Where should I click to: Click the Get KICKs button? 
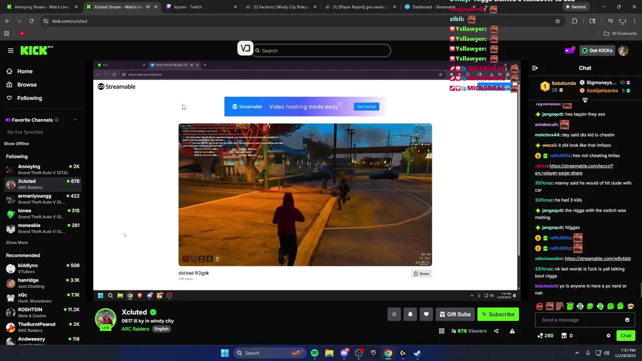tap(597, 50)
